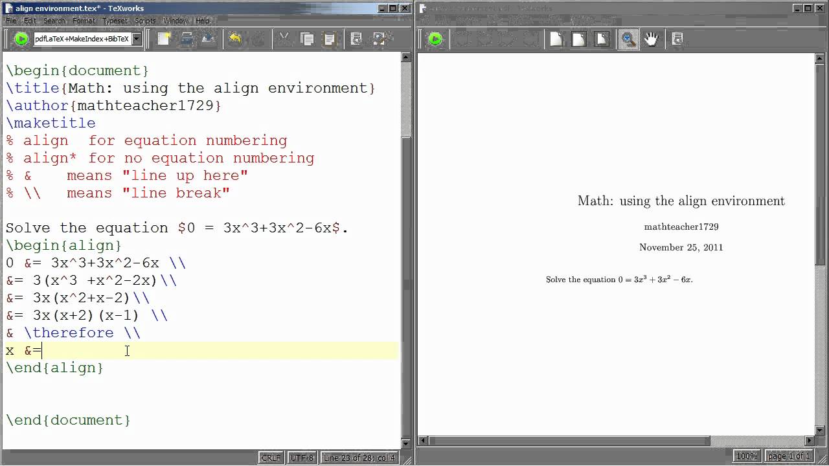
Task: Click the green Typeset button in PDF preview
Action: click(x=435, y=39)
